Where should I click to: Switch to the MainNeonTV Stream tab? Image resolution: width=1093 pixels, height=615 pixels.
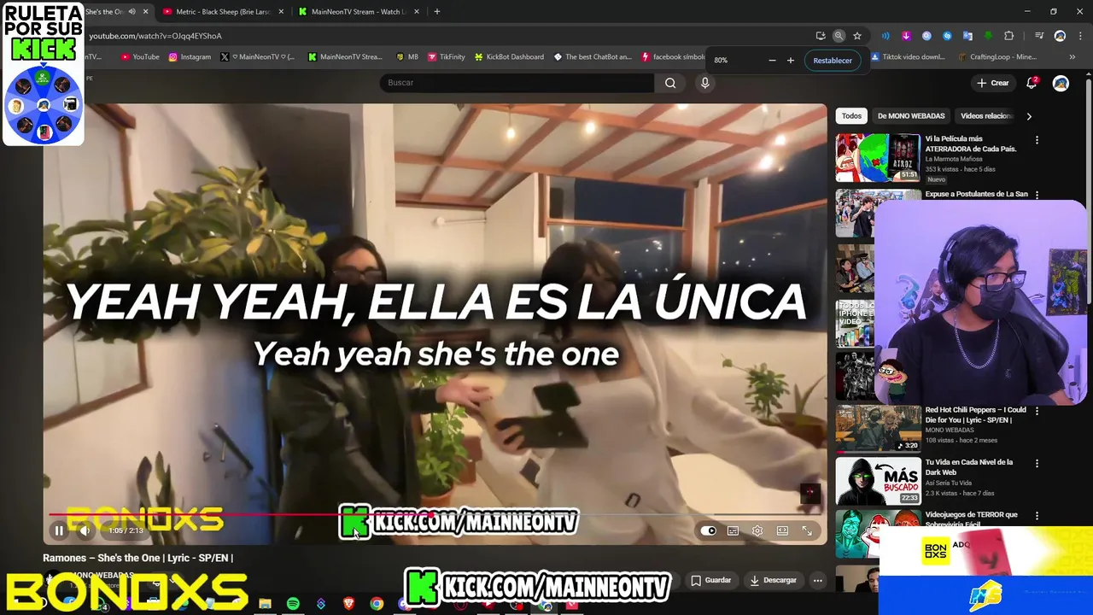(358, 12)
